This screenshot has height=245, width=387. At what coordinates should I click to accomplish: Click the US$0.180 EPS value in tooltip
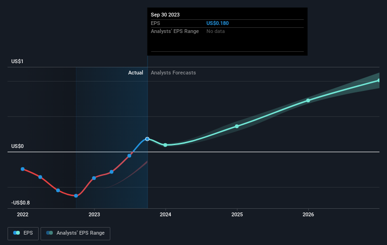(217, 23)
